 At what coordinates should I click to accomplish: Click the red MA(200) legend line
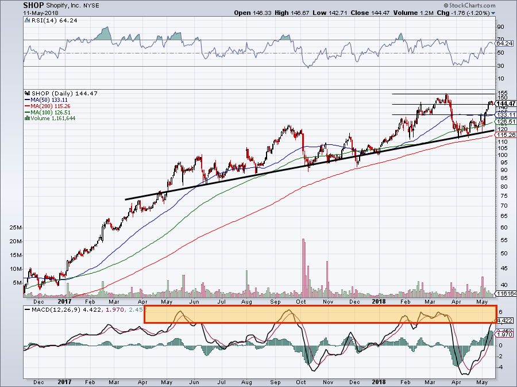point(28,106)
